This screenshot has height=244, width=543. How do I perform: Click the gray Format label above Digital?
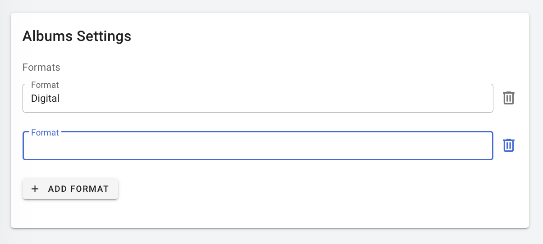tap(45, 85)
